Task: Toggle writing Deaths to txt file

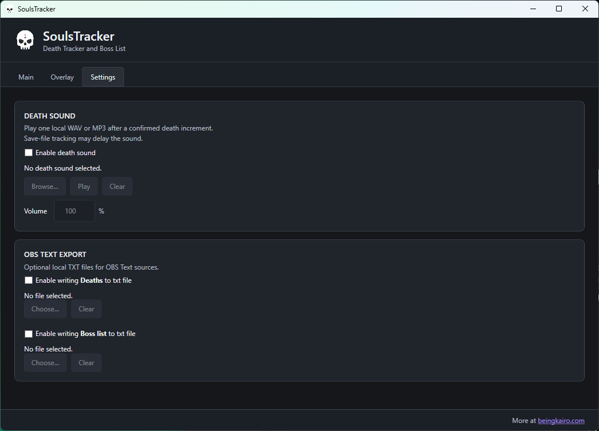Action: tap(29, 280)
